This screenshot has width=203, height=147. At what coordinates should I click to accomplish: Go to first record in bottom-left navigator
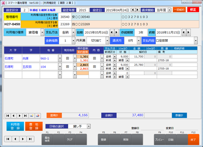tap(8, 139)
